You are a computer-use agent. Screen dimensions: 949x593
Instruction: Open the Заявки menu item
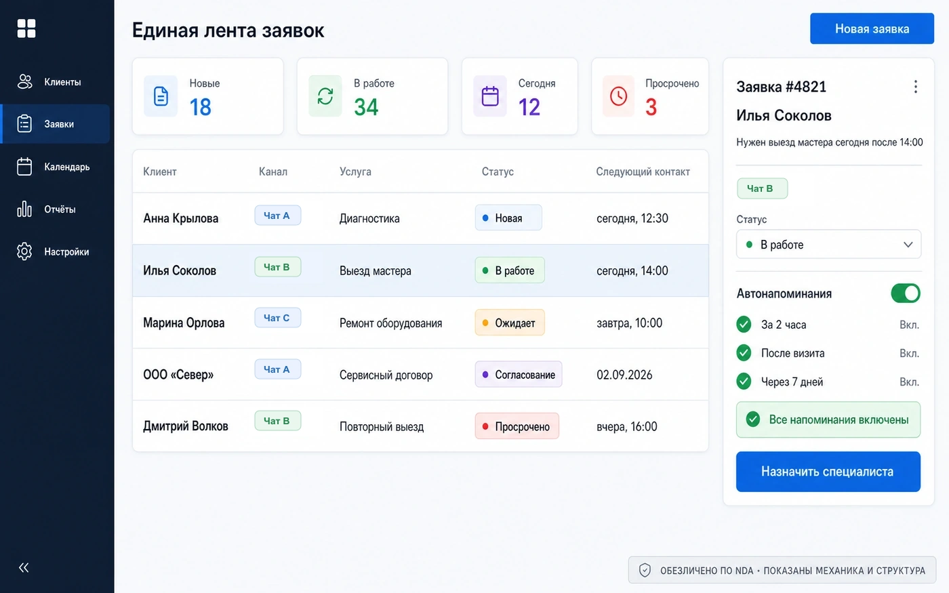point(55,124)
